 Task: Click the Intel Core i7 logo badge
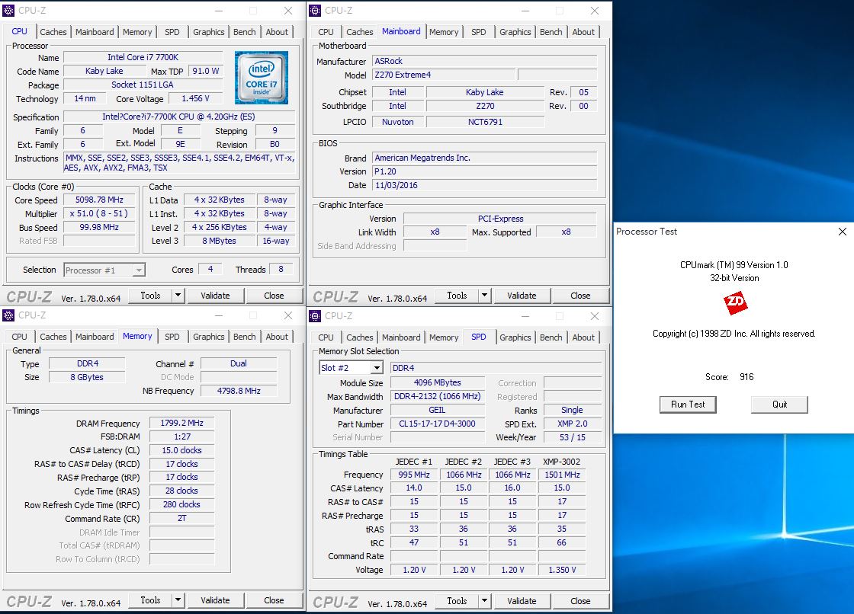coord(262,78)
